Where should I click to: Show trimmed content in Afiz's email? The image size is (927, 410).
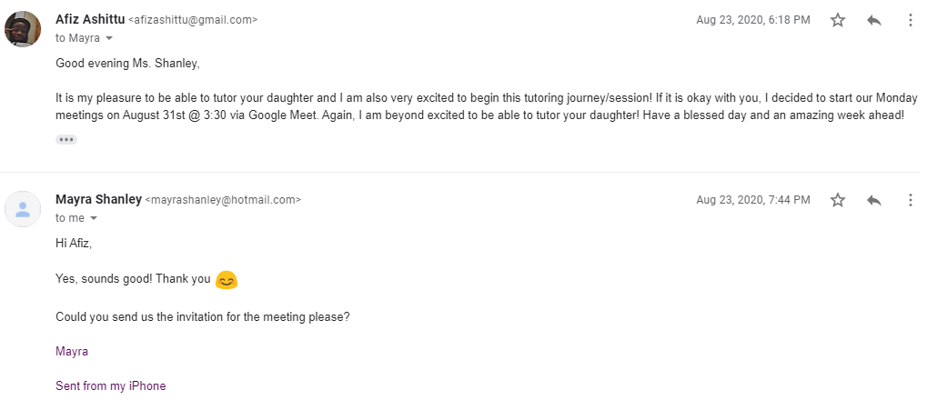66,140
